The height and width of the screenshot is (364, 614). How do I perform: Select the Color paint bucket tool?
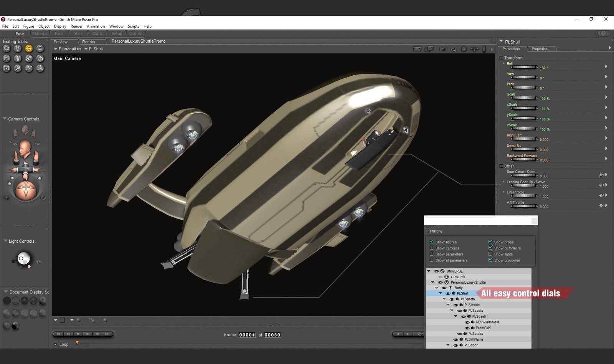coord(40,58)
